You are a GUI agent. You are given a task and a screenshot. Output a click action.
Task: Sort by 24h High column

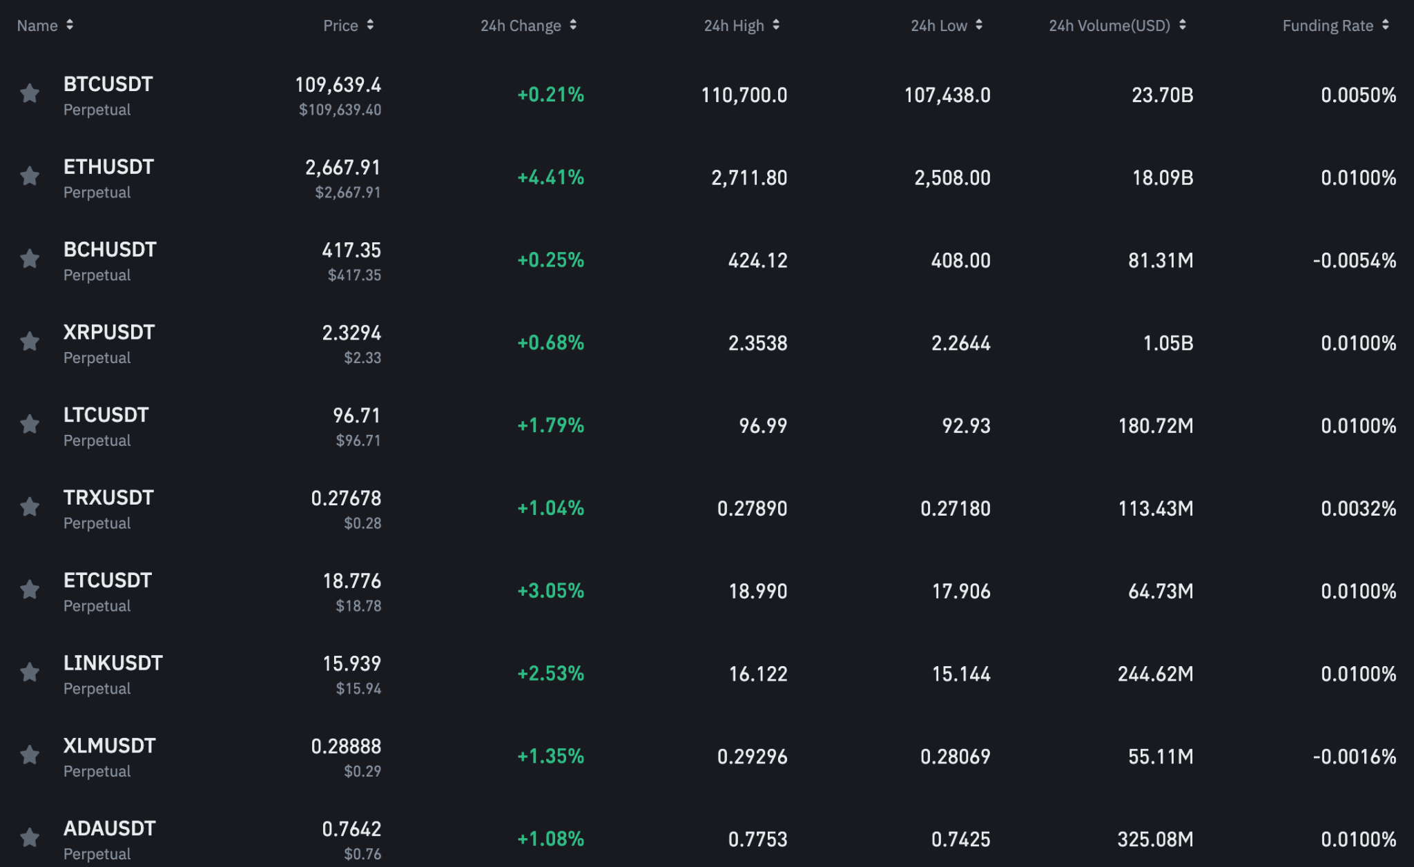[741, 26]
